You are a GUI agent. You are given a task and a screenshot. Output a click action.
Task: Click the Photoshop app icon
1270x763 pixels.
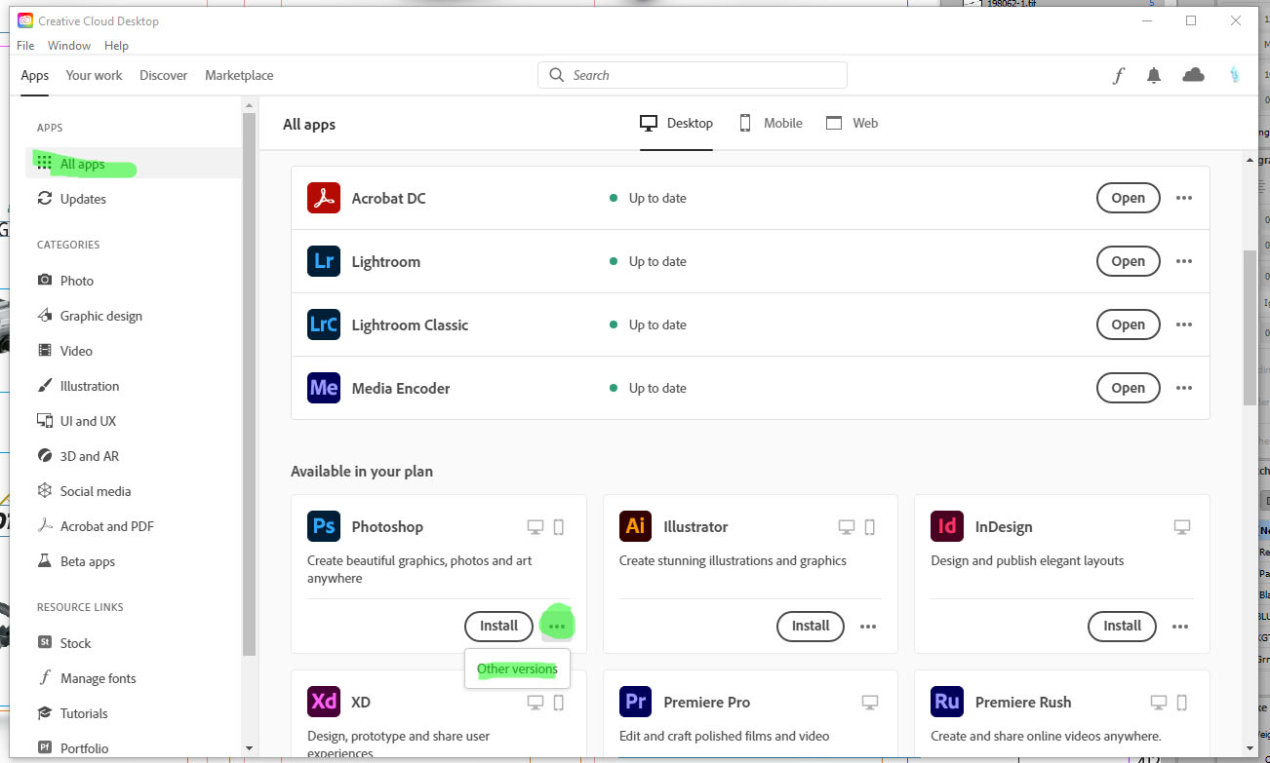point(323,526)
